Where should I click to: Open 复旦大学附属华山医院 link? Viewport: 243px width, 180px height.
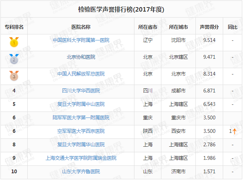tap(81, 144)
